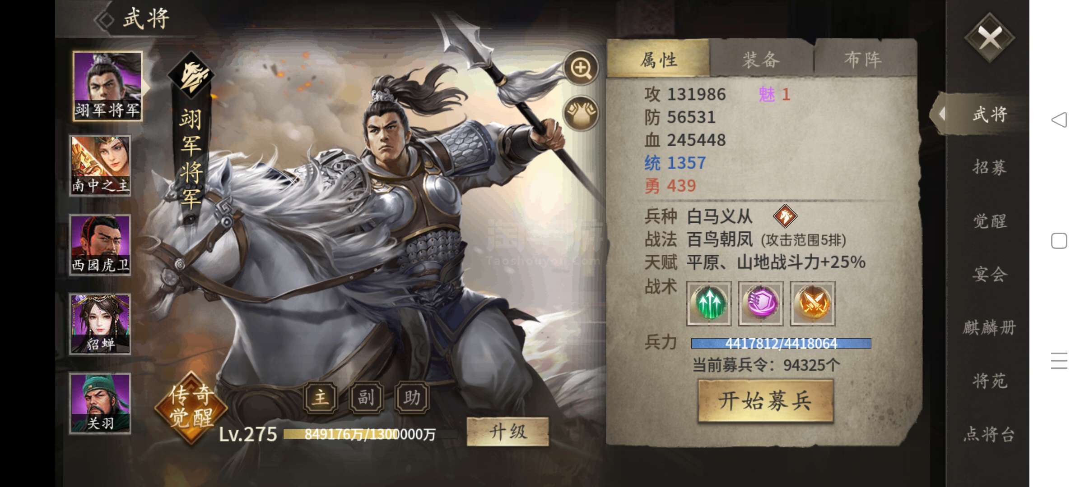Image resolution: width=1089 pixels, height=487 pixels.
Task: Tap the horse emblem above 翊军将军 banner
Action: pyautogui.click(x=191, y=75)
